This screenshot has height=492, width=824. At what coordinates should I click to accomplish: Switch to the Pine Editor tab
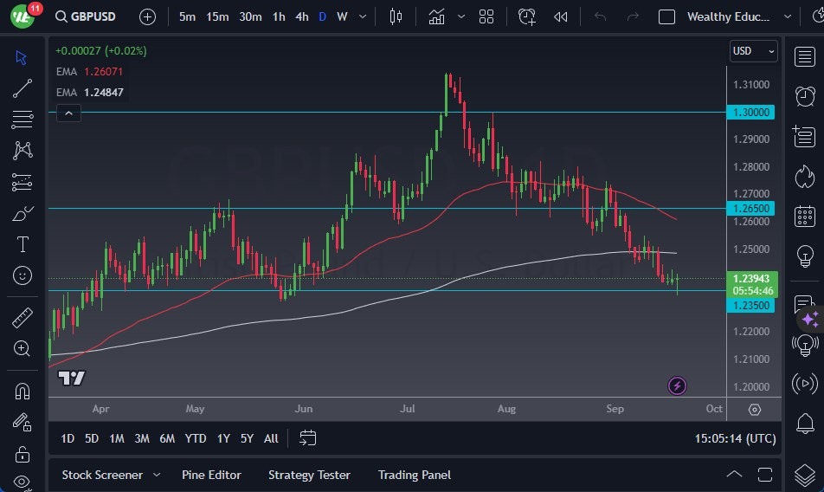(x=211, y=475)
